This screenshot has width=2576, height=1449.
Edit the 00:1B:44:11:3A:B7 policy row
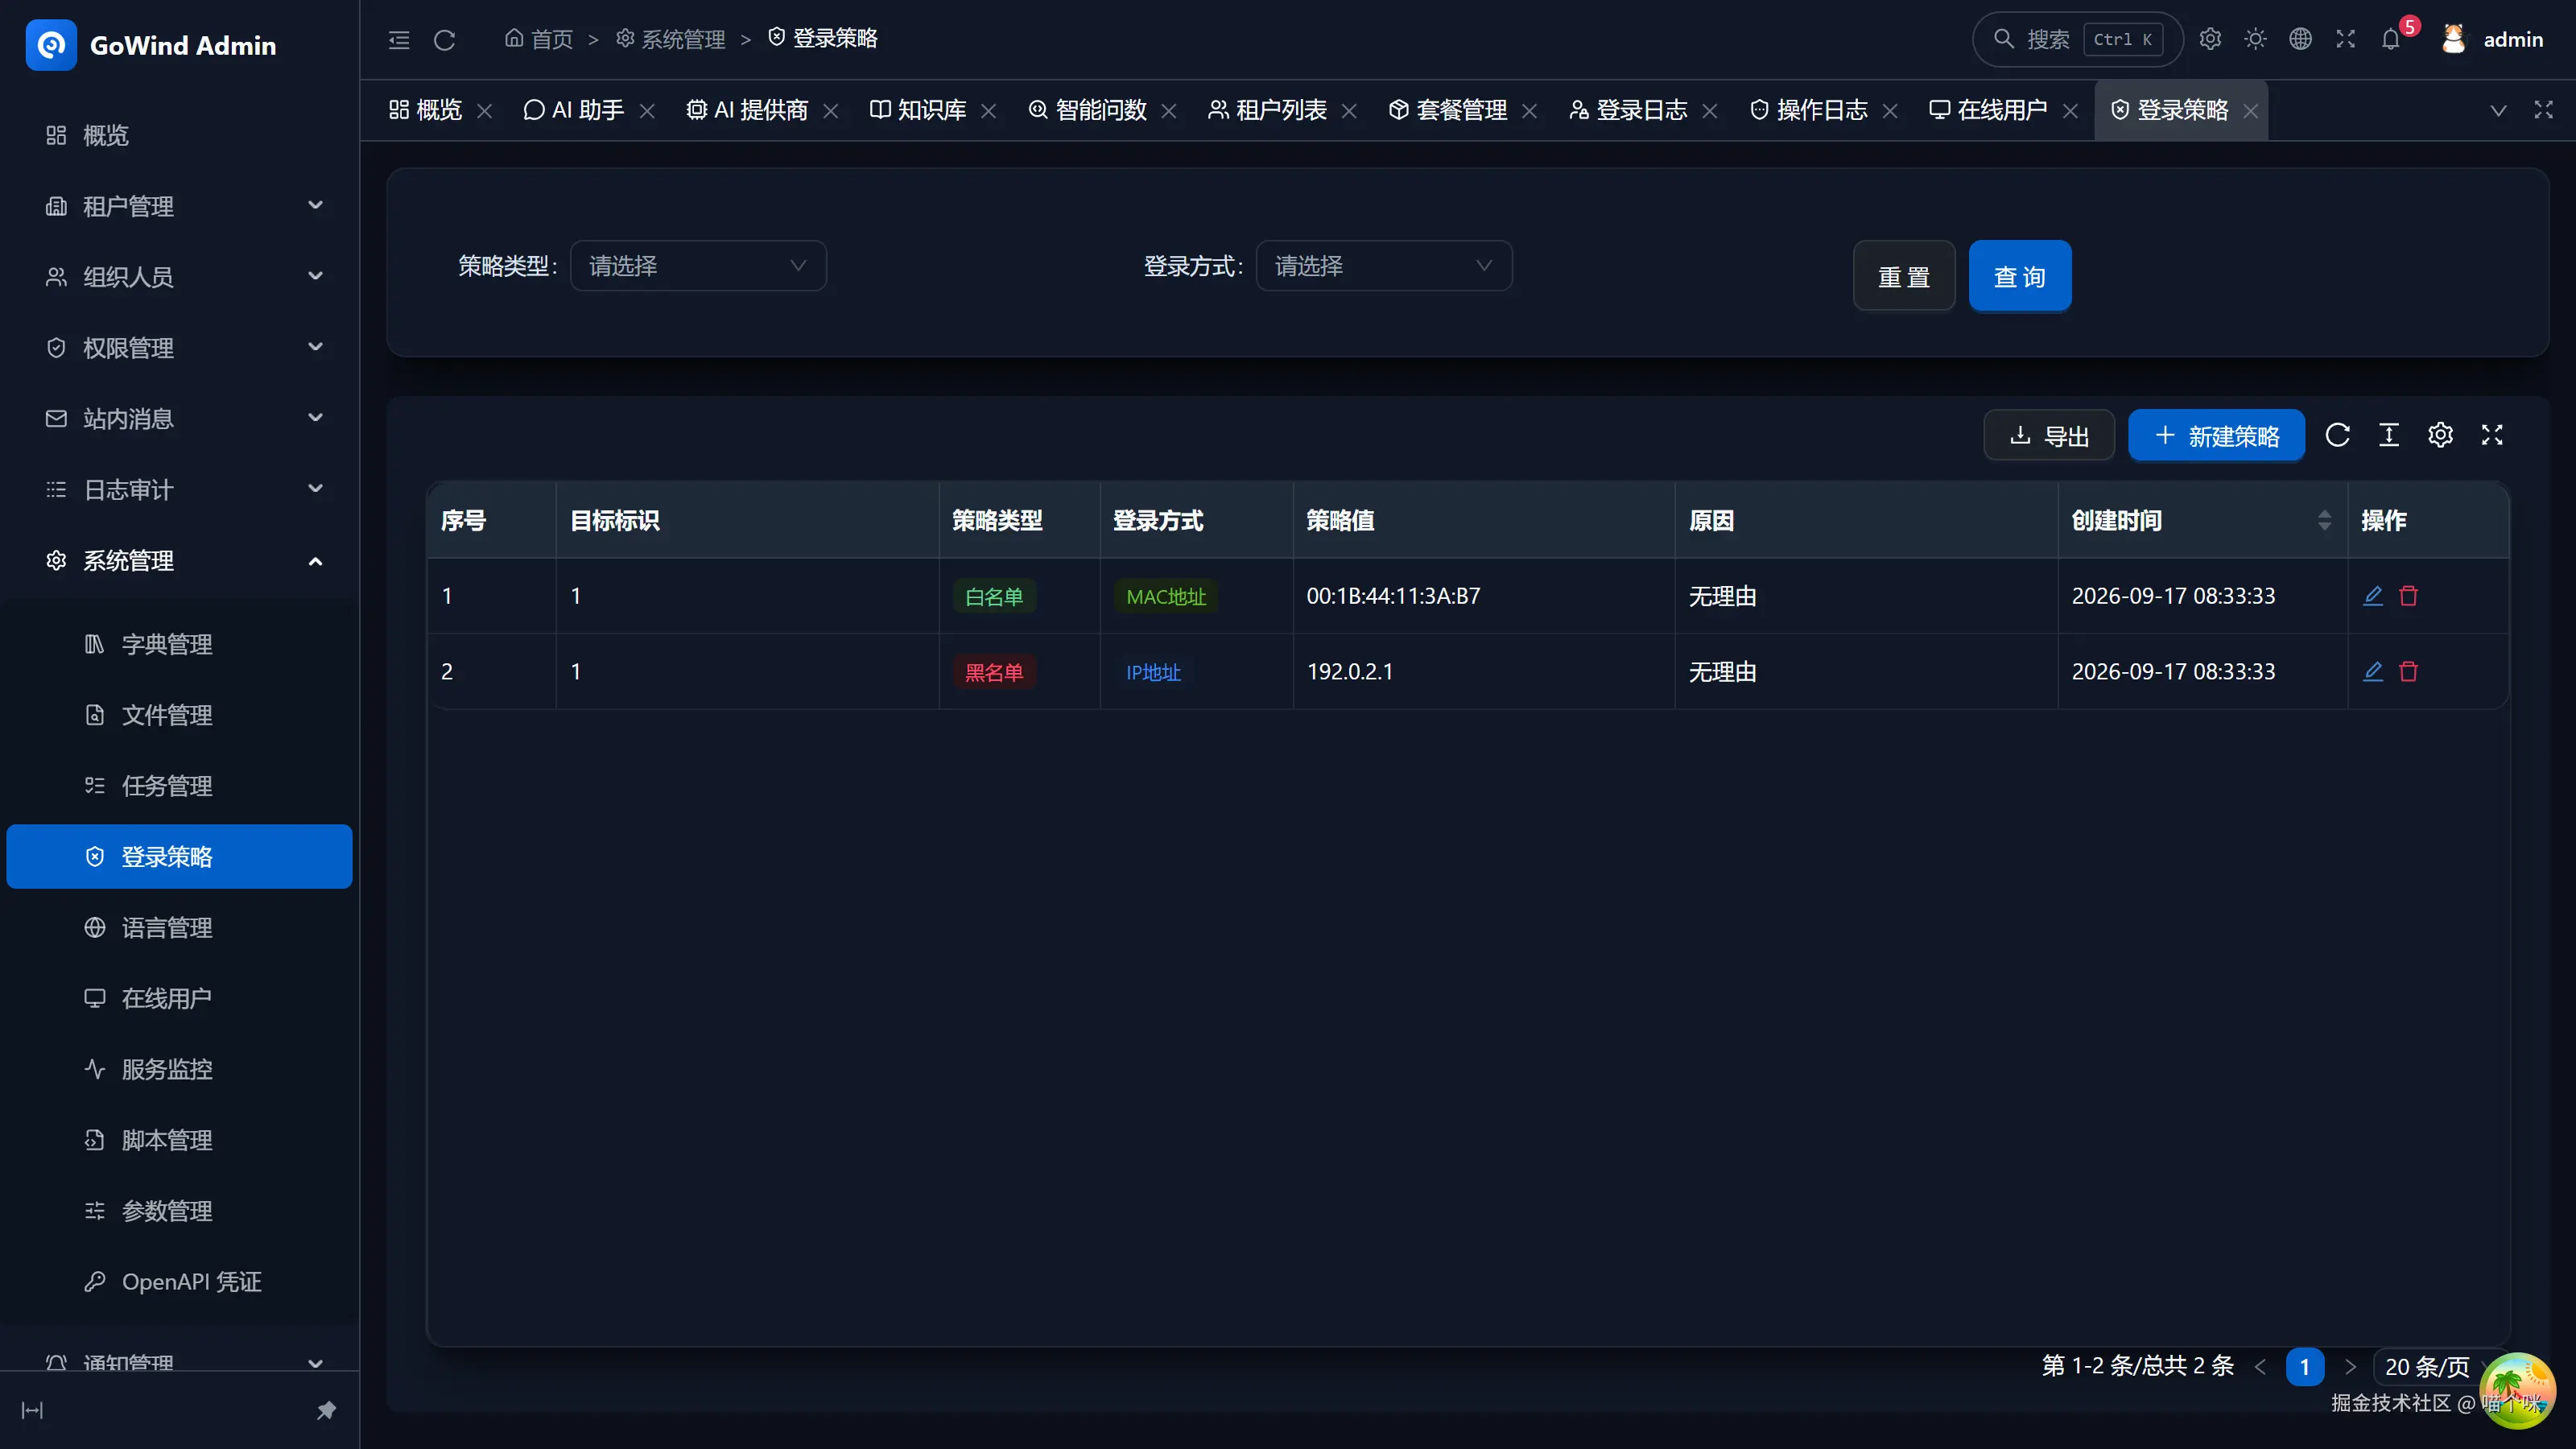click(2373, 596)
